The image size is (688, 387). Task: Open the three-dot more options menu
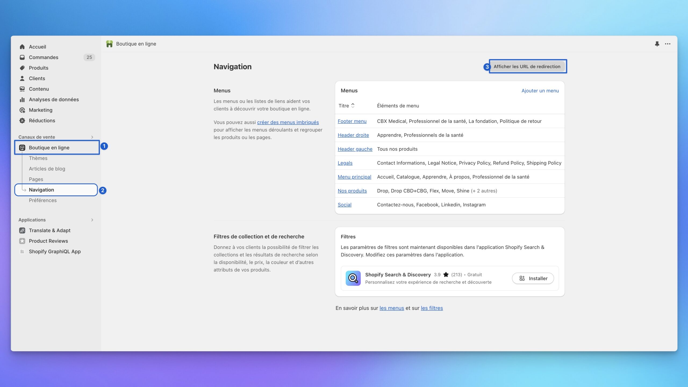[668, 44]
